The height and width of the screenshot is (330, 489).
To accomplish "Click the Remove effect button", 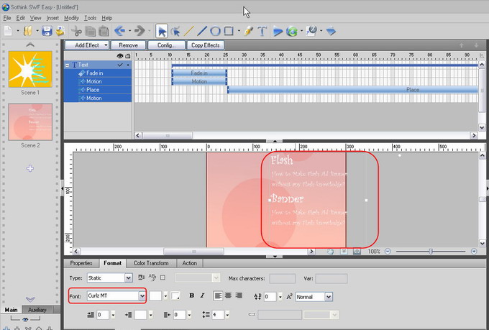I will click(128, 45).
